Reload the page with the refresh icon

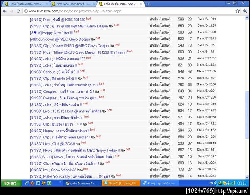pyautogui.click(x=18, y=11)
